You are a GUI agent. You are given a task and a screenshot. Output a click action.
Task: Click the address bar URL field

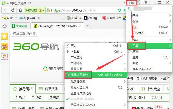point(82,10)
